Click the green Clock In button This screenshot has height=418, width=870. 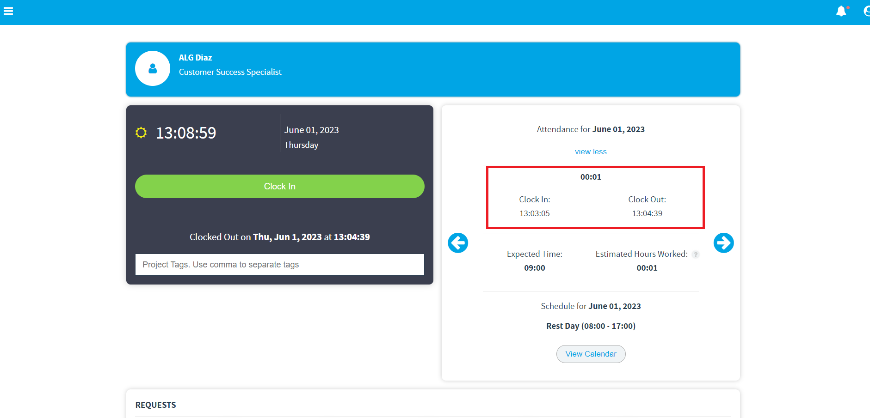279,186
